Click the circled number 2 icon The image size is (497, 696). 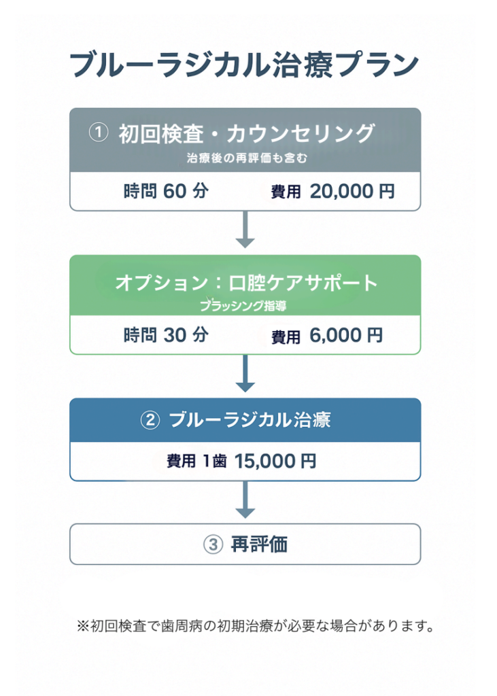[149, 420]
